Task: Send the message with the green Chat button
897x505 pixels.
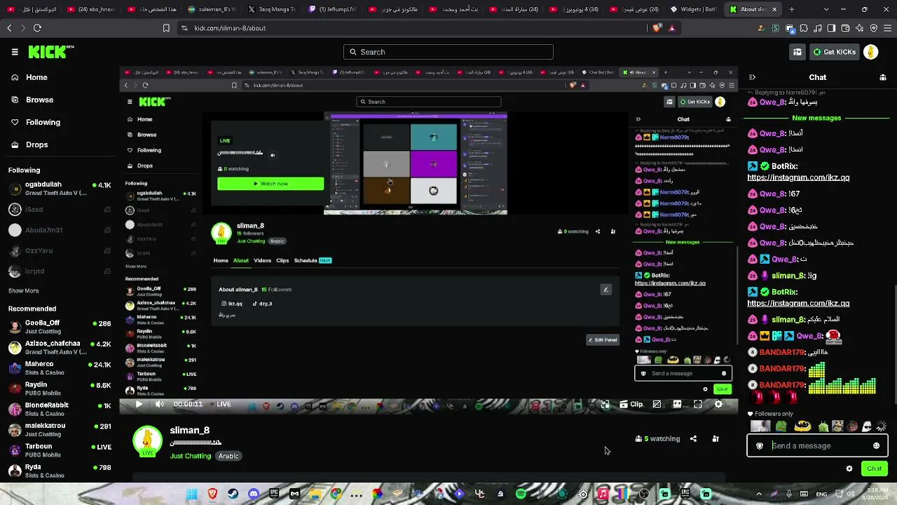Action: coord(874,469)
